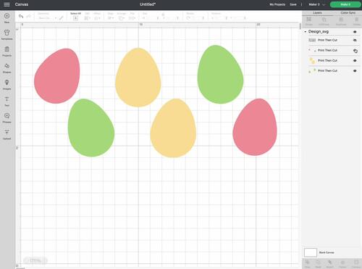Image resolution: width=362 pixels, height=269 pixels.
Task: Click the rotate angle input field
Action: (198, 18)
